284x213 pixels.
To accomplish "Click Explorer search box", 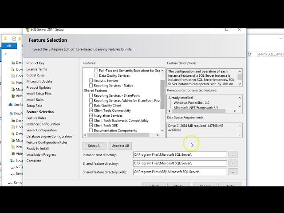I will [x=269, y=54].
